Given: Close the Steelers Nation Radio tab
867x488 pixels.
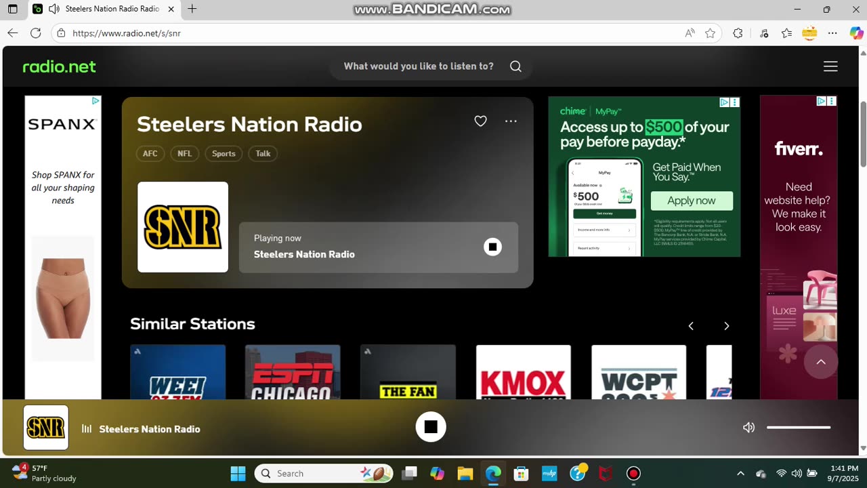Looking at the screenshot, I should 171,9.
